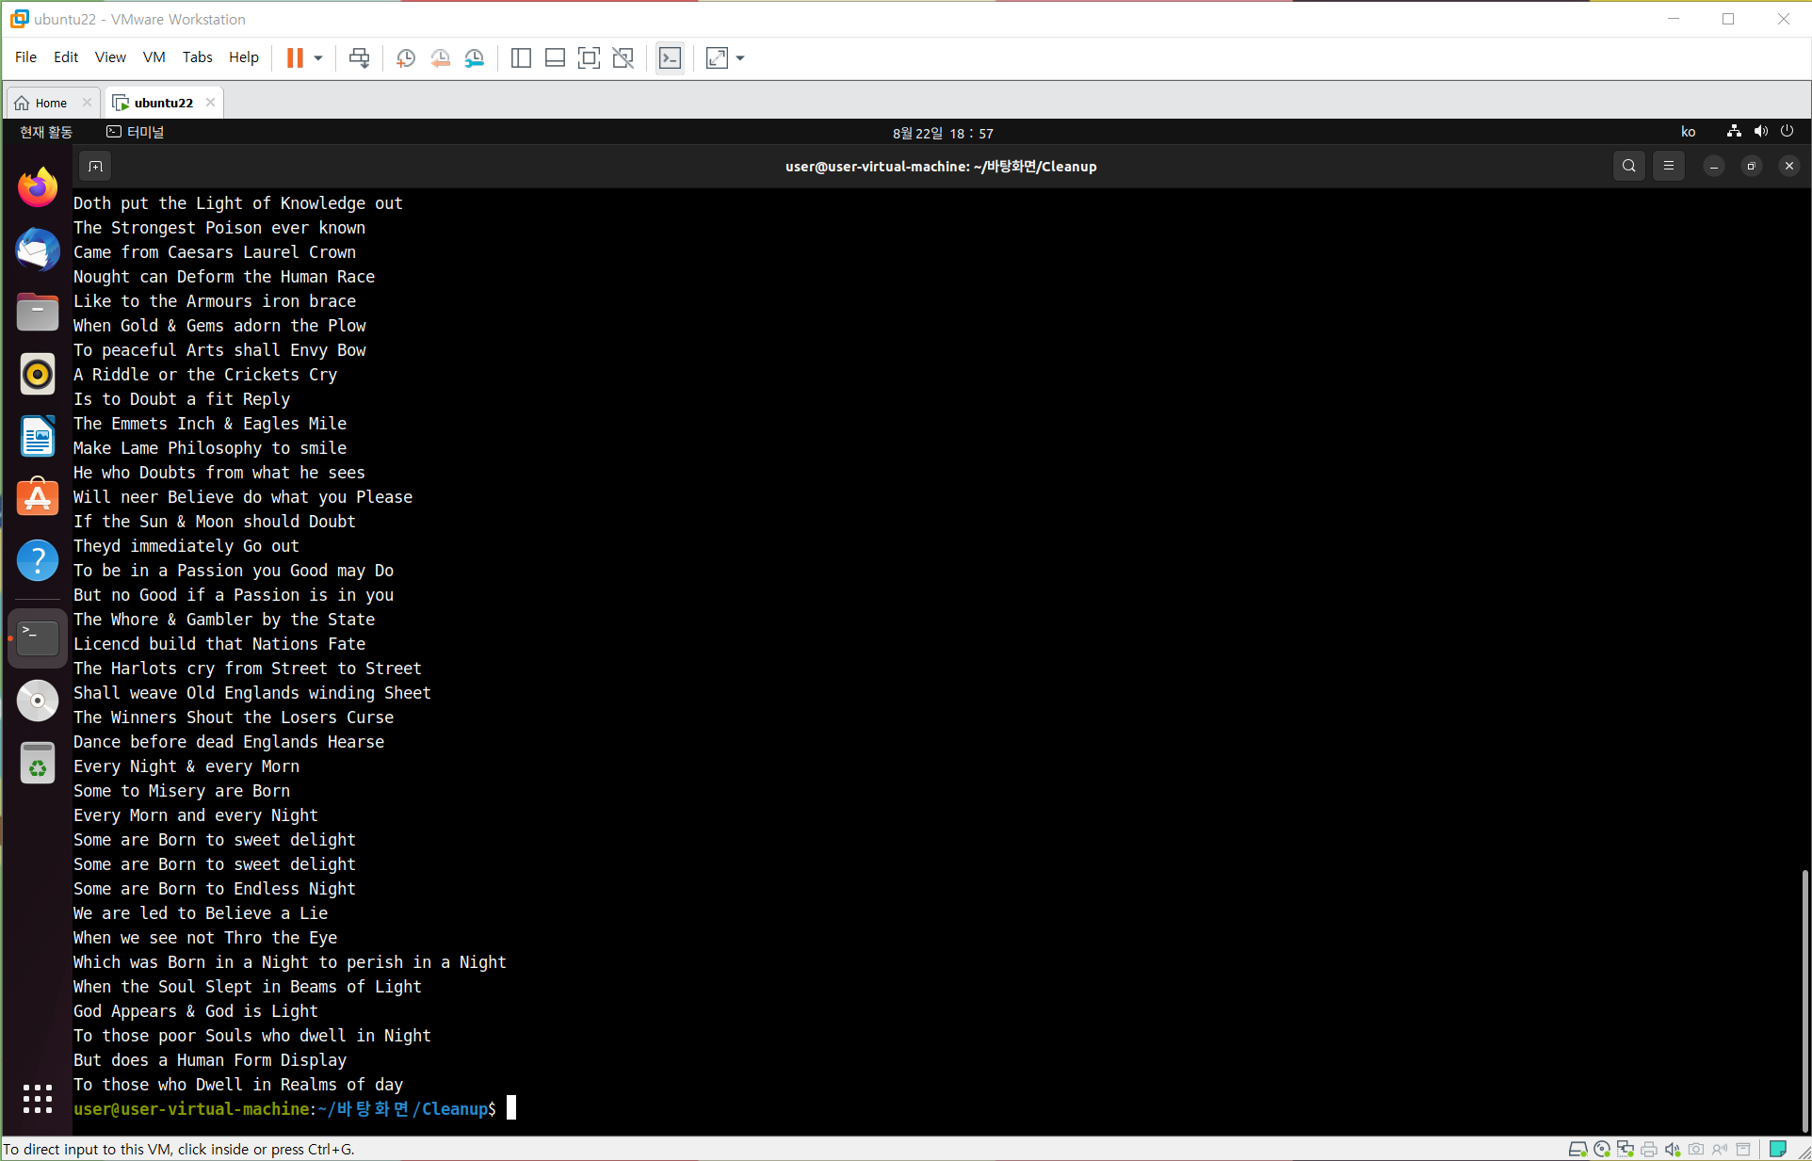Click the terminal search icon
The image size is (1812, 1161).
click(x=1628, y=167)
